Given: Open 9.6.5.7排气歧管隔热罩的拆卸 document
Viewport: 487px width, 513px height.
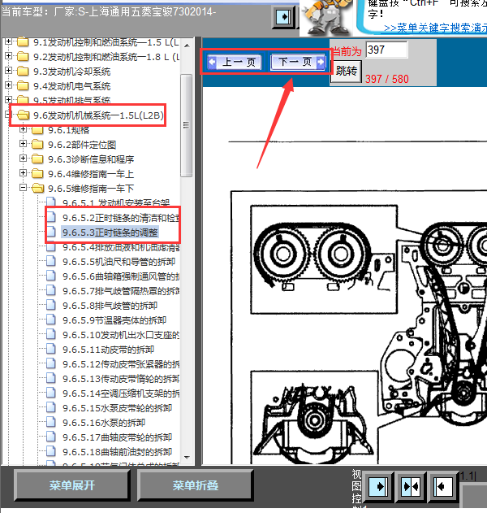Looking at the screenshot, I should pos(121,291).
